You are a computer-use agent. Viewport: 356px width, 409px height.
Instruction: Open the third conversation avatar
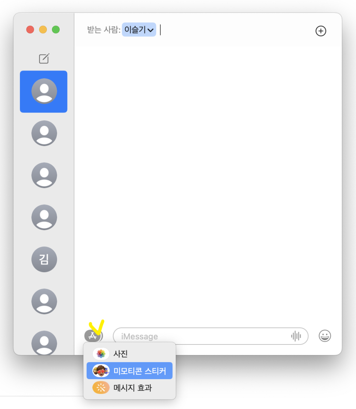[x=44, y=175]
